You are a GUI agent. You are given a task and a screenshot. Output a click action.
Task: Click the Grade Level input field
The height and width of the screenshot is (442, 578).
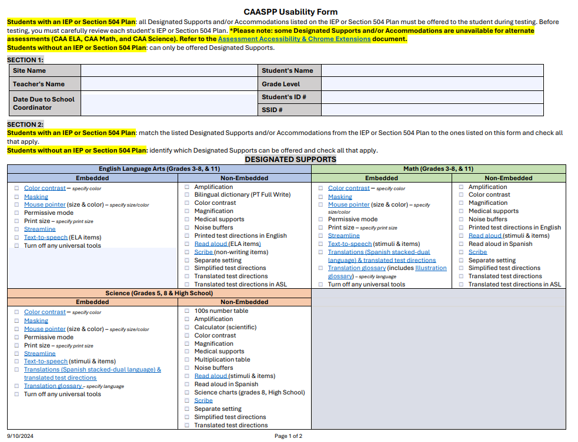click(432, 84)
